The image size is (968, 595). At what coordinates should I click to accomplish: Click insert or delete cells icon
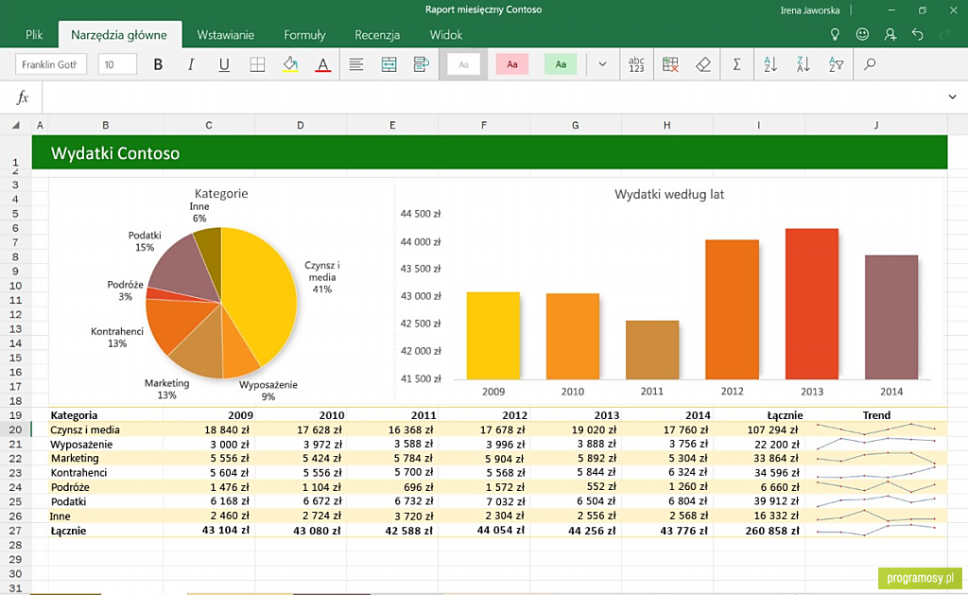click(x=670, y=64)
